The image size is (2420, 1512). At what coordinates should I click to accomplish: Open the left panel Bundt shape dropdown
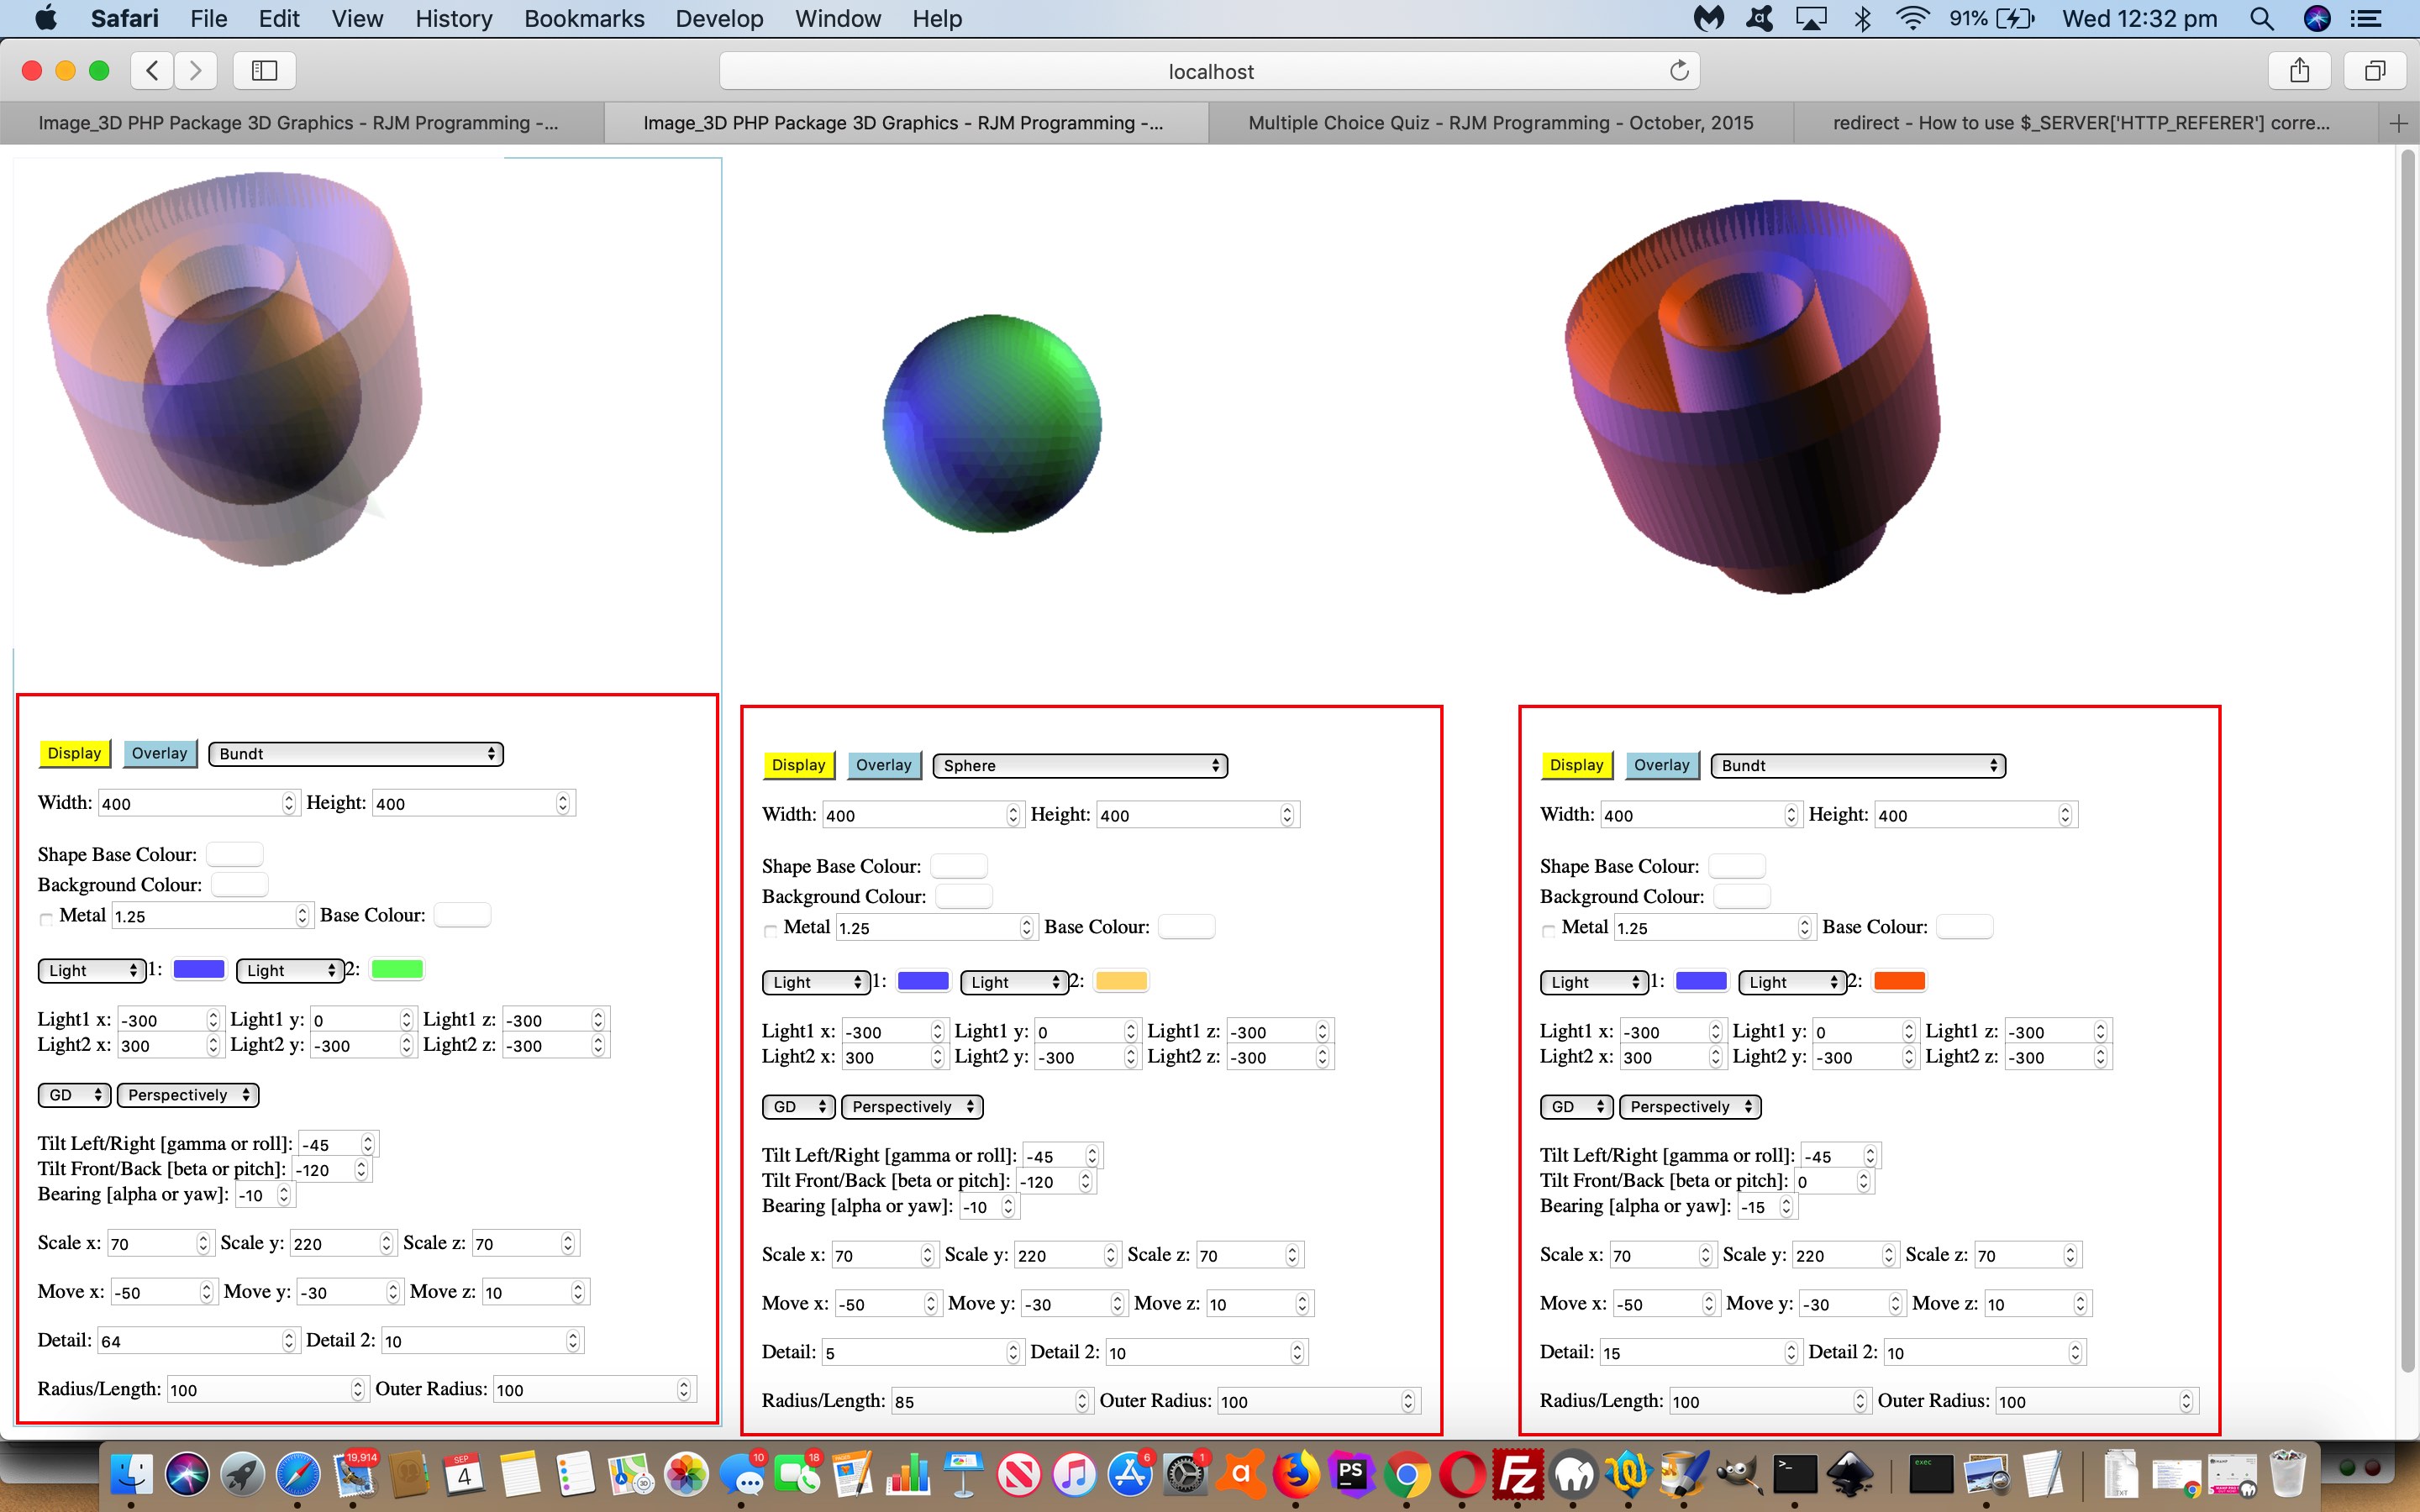pyautogui.click(x=356, y=753)
